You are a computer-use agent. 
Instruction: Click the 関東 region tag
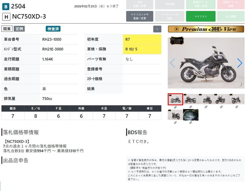click(7, 29)
